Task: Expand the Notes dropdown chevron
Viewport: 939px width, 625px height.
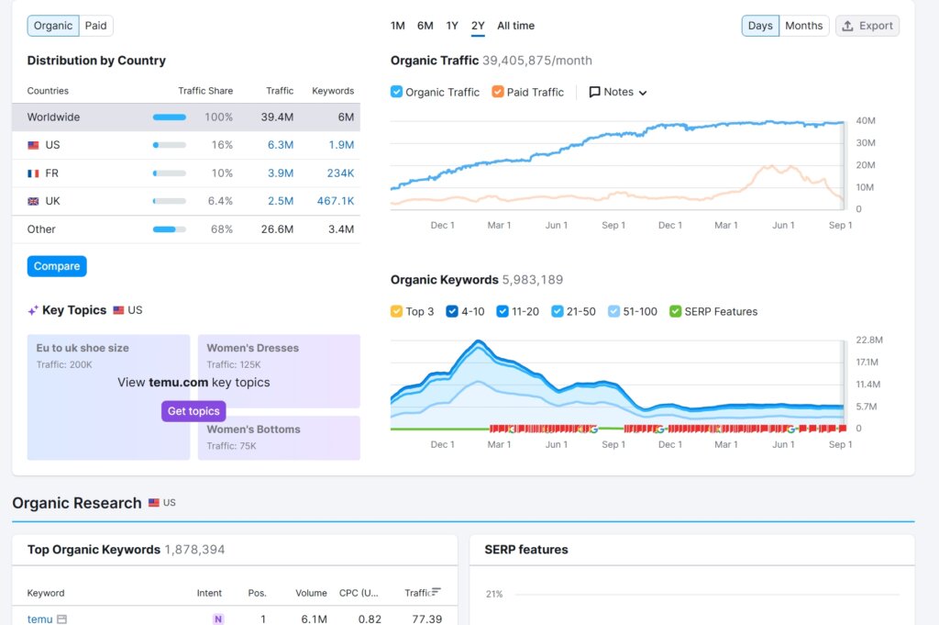Action: click(643, 93)
